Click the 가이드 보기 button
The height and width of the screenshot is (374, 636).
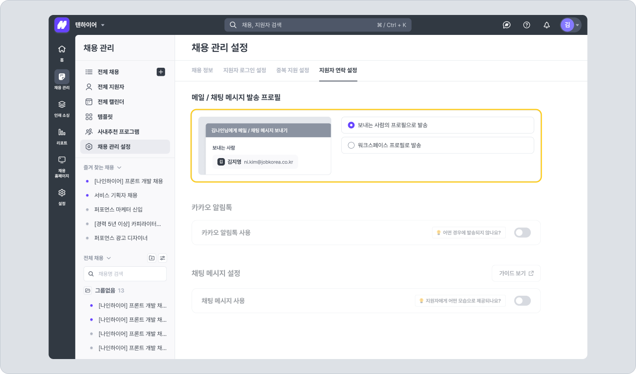[x=516, y=273]
